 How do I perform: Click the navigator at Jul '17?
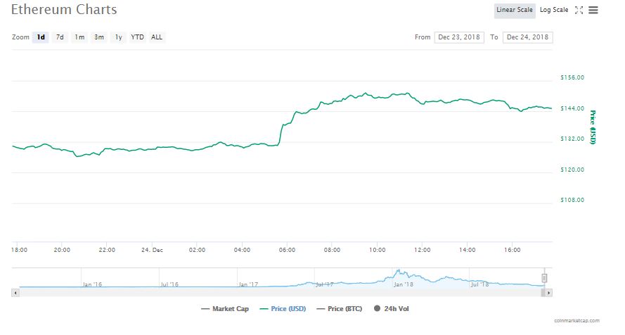[325, 284]
